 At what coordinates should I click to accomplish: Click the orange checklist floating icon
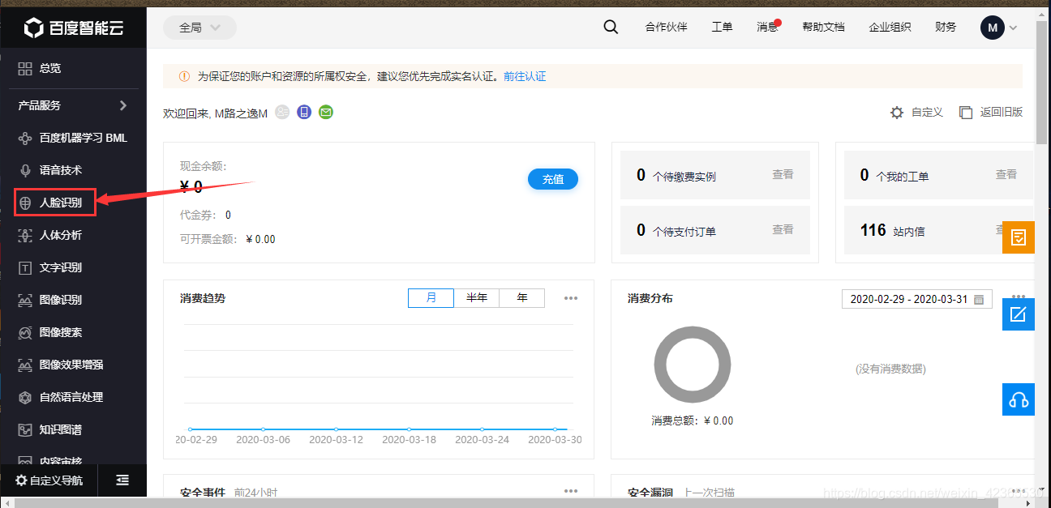pos(1019,237)
